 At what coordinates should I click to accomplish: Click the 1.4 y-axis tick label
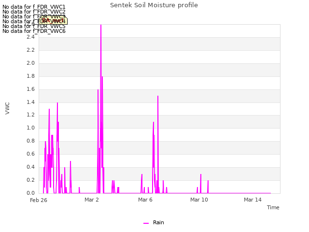pyautogui.click(x=30, y=102)
